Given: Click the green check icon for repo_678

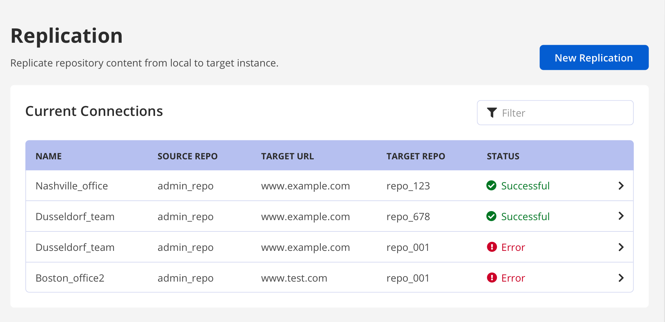Looking at the screenshot, I should point(491,216).
